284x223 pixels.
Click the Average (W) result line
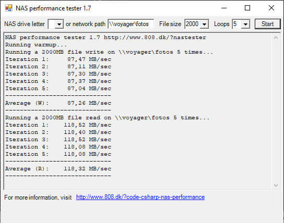coord(58,103)
